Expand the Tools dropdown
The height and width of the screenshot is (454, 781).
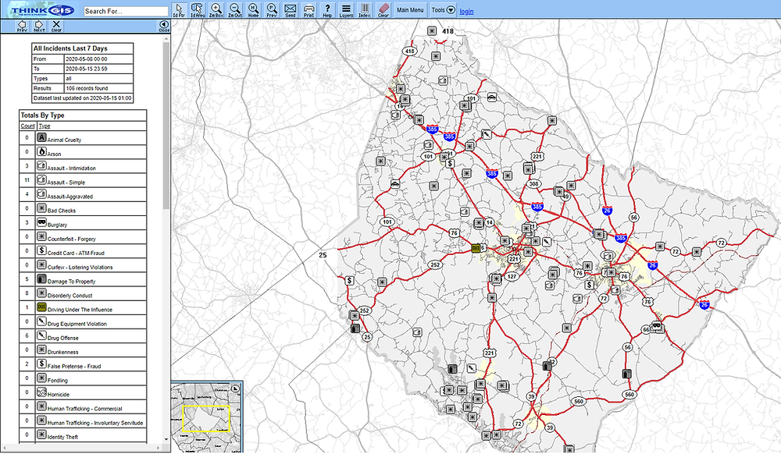tap(444, 10)
